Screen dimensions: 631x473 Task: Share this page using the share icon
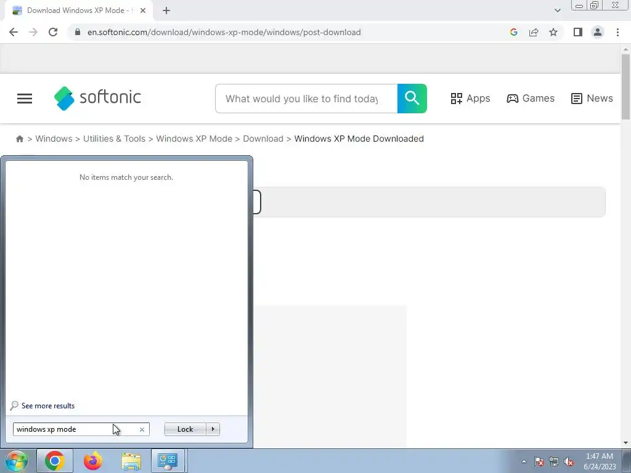534,32
